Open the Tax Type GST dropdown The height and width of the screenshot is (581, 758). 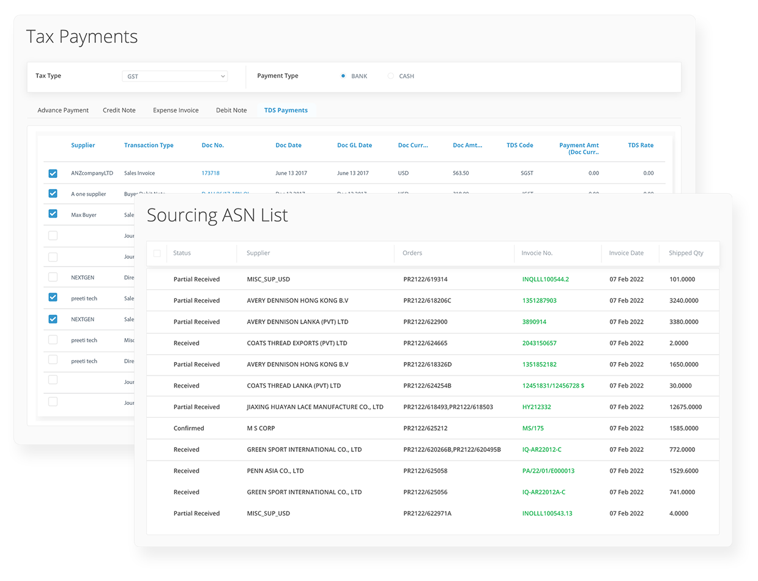pyautogui.click(x=174, y=76)
